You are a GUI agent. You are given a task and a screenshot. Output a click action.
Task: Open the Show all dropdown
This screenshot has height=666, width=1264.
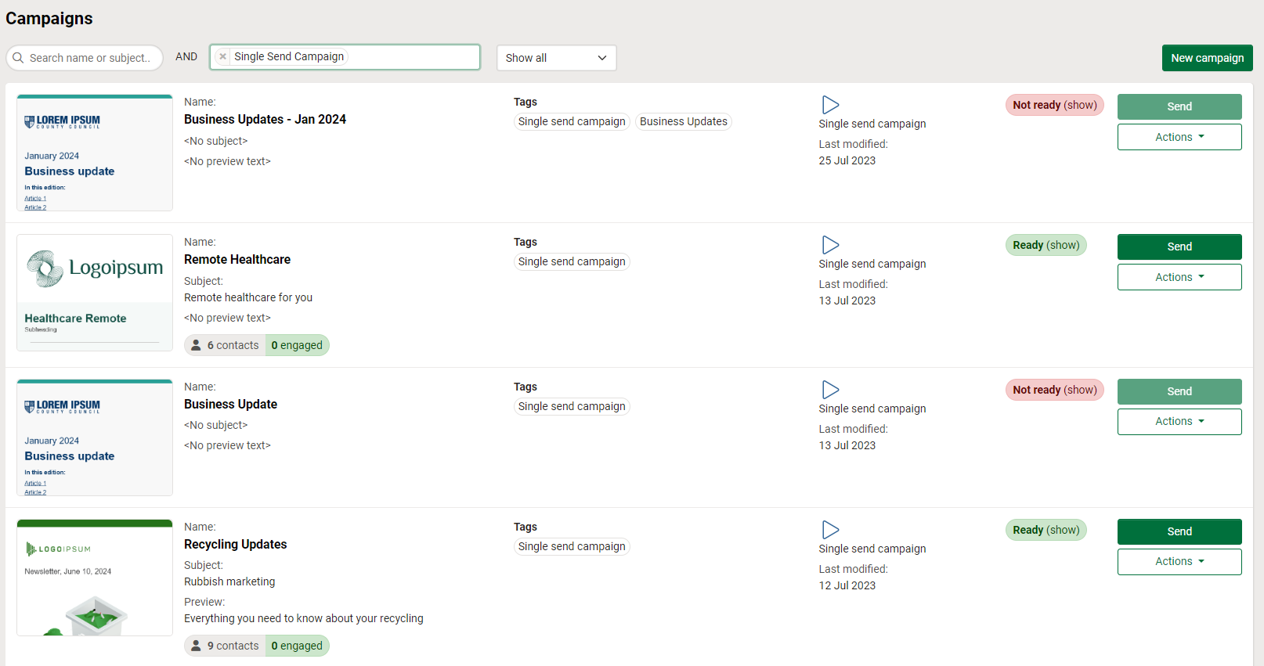(x=556, y=58)
